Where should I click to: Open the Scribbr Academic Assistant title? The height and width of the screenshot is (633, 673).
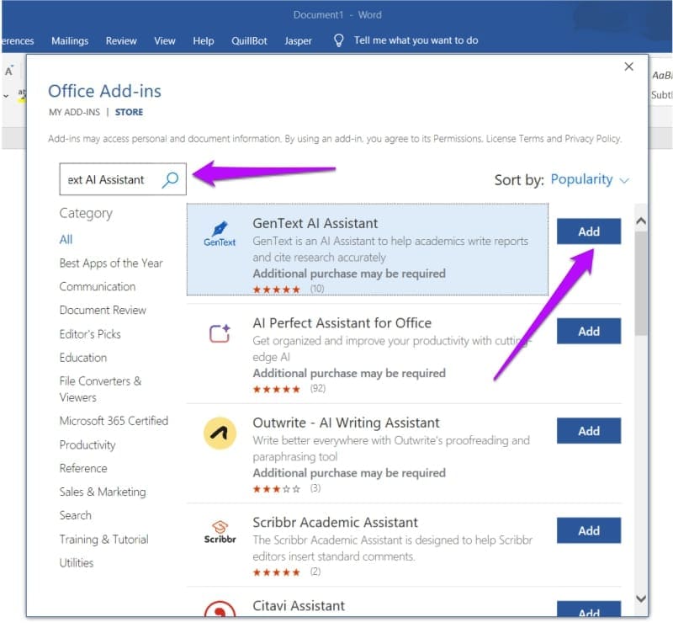click(335, 522)
